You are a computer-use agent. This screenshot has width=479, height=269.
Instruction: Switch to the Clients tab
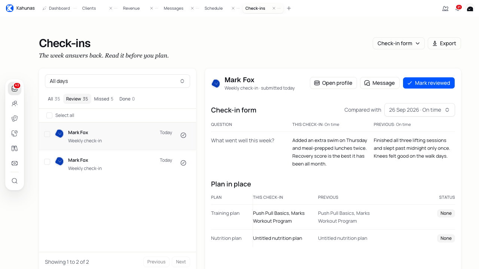click(89, 8)
